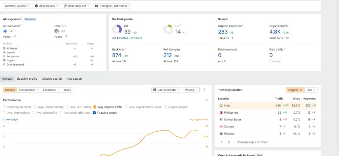Switch to the Paid search tab
This screenshot has height=156, width=339.
(x=74, y=79)
